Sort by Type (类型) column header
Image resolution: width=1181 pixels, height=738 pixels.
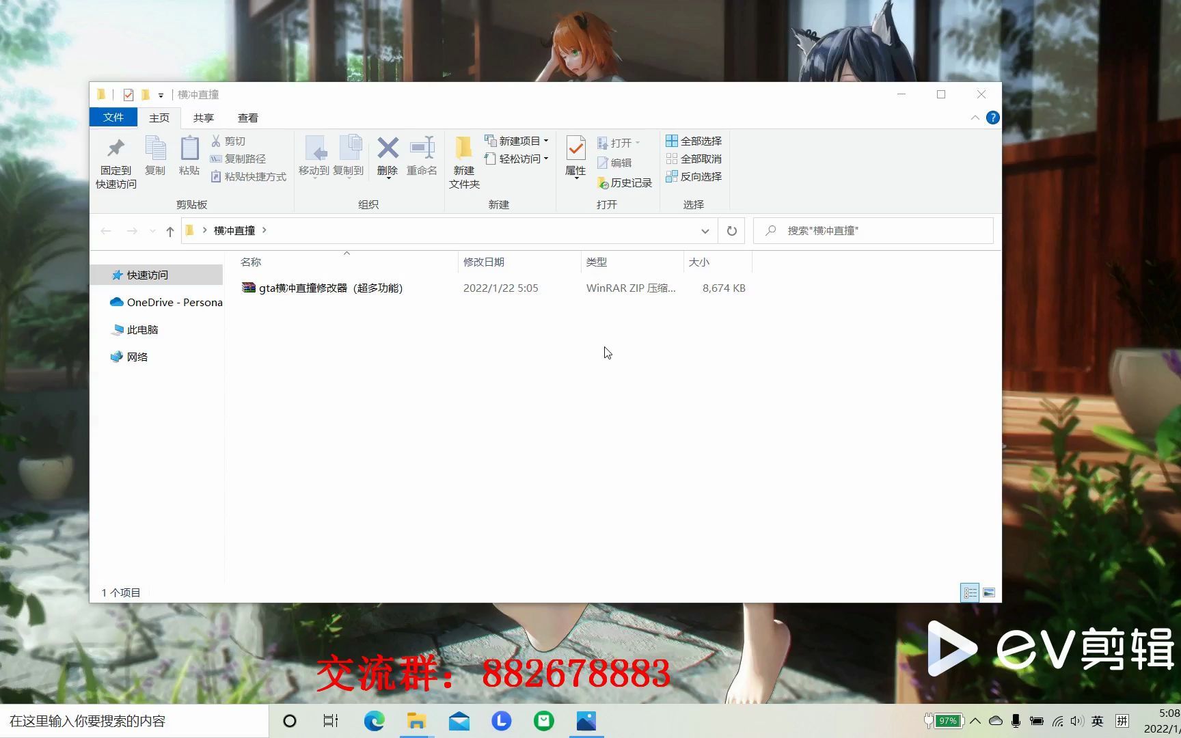632,262
